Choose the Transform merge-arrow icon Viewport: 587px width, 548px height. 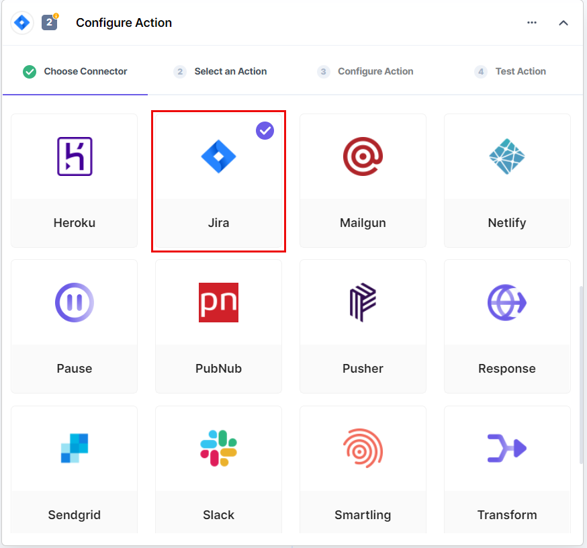(x=507, y=448)
